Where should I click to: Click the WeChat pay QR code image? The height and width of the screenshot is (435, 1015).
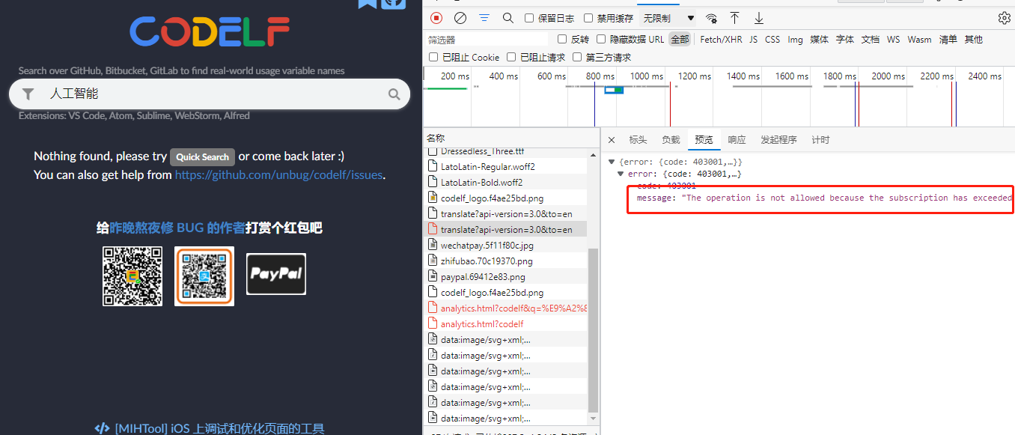(x=132, y=276)
